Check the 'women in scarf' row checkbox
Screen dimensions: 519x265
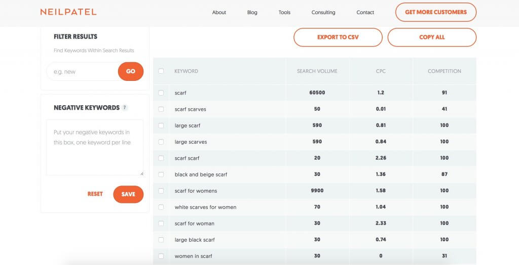161,256
